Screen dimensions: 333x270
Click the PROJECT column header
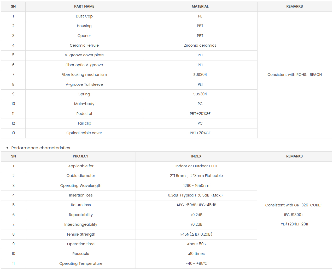(x=81, y=156)
